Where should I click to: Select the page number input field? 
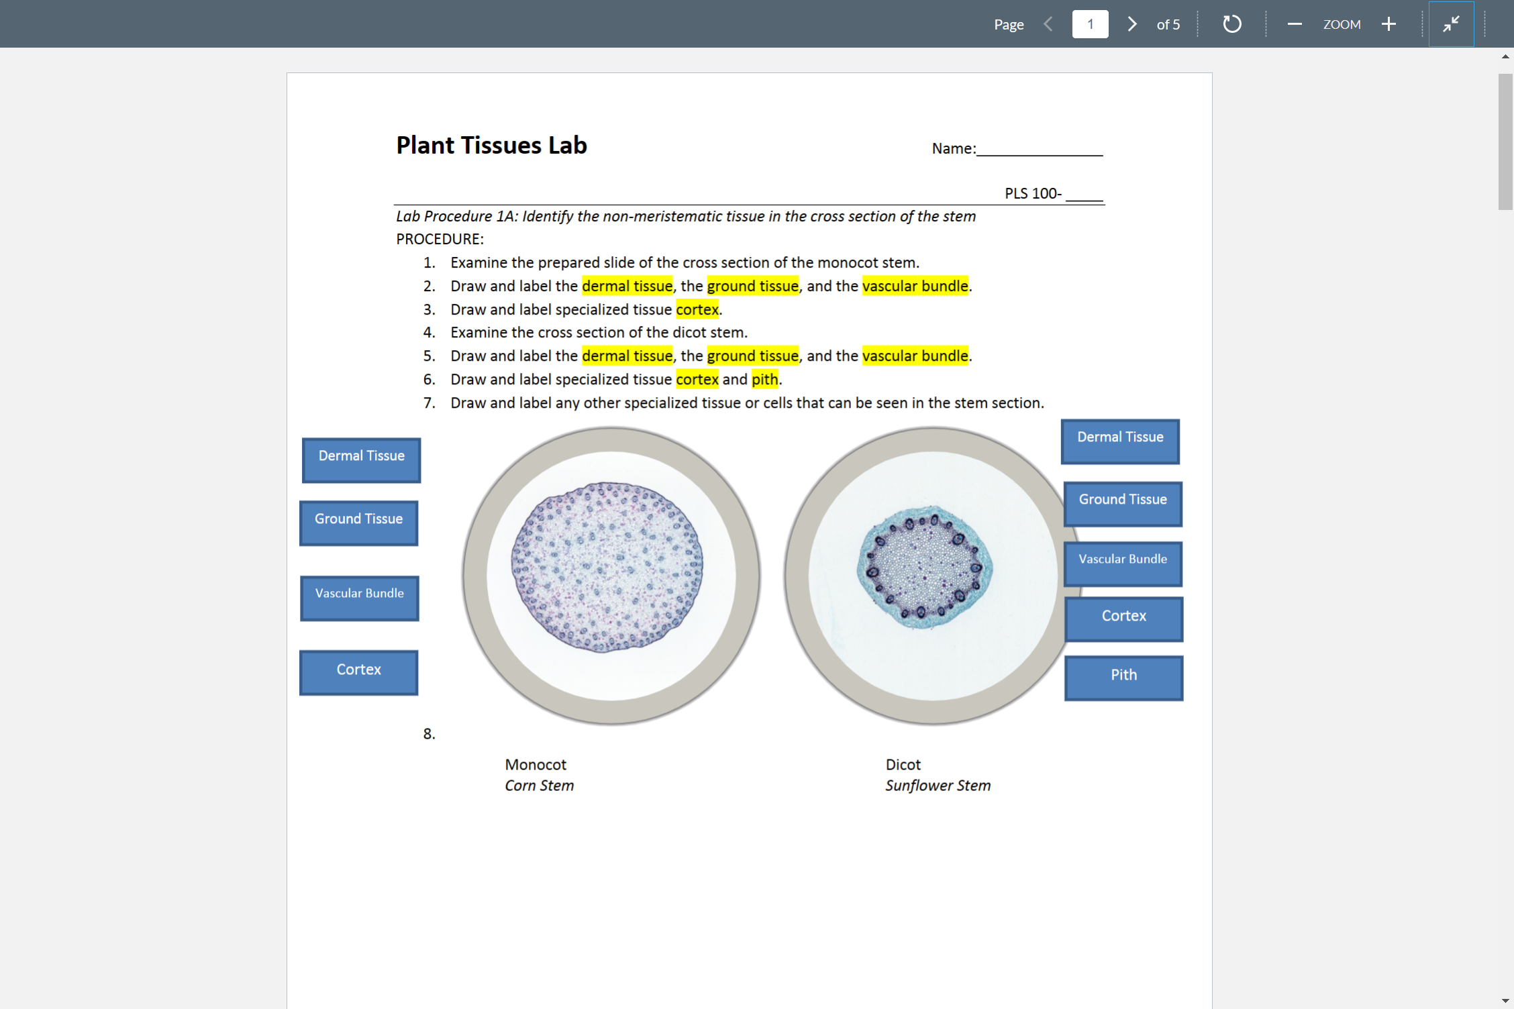point(1090,23)
